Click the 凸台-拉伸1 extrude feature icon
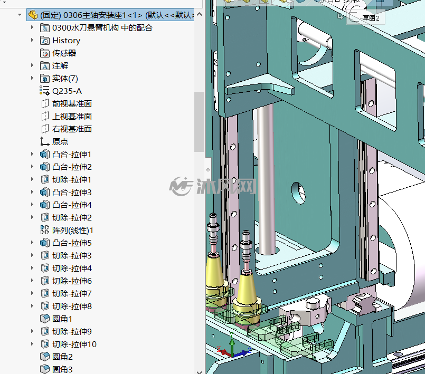Screen dimensions: 425x374 [45, 155]
